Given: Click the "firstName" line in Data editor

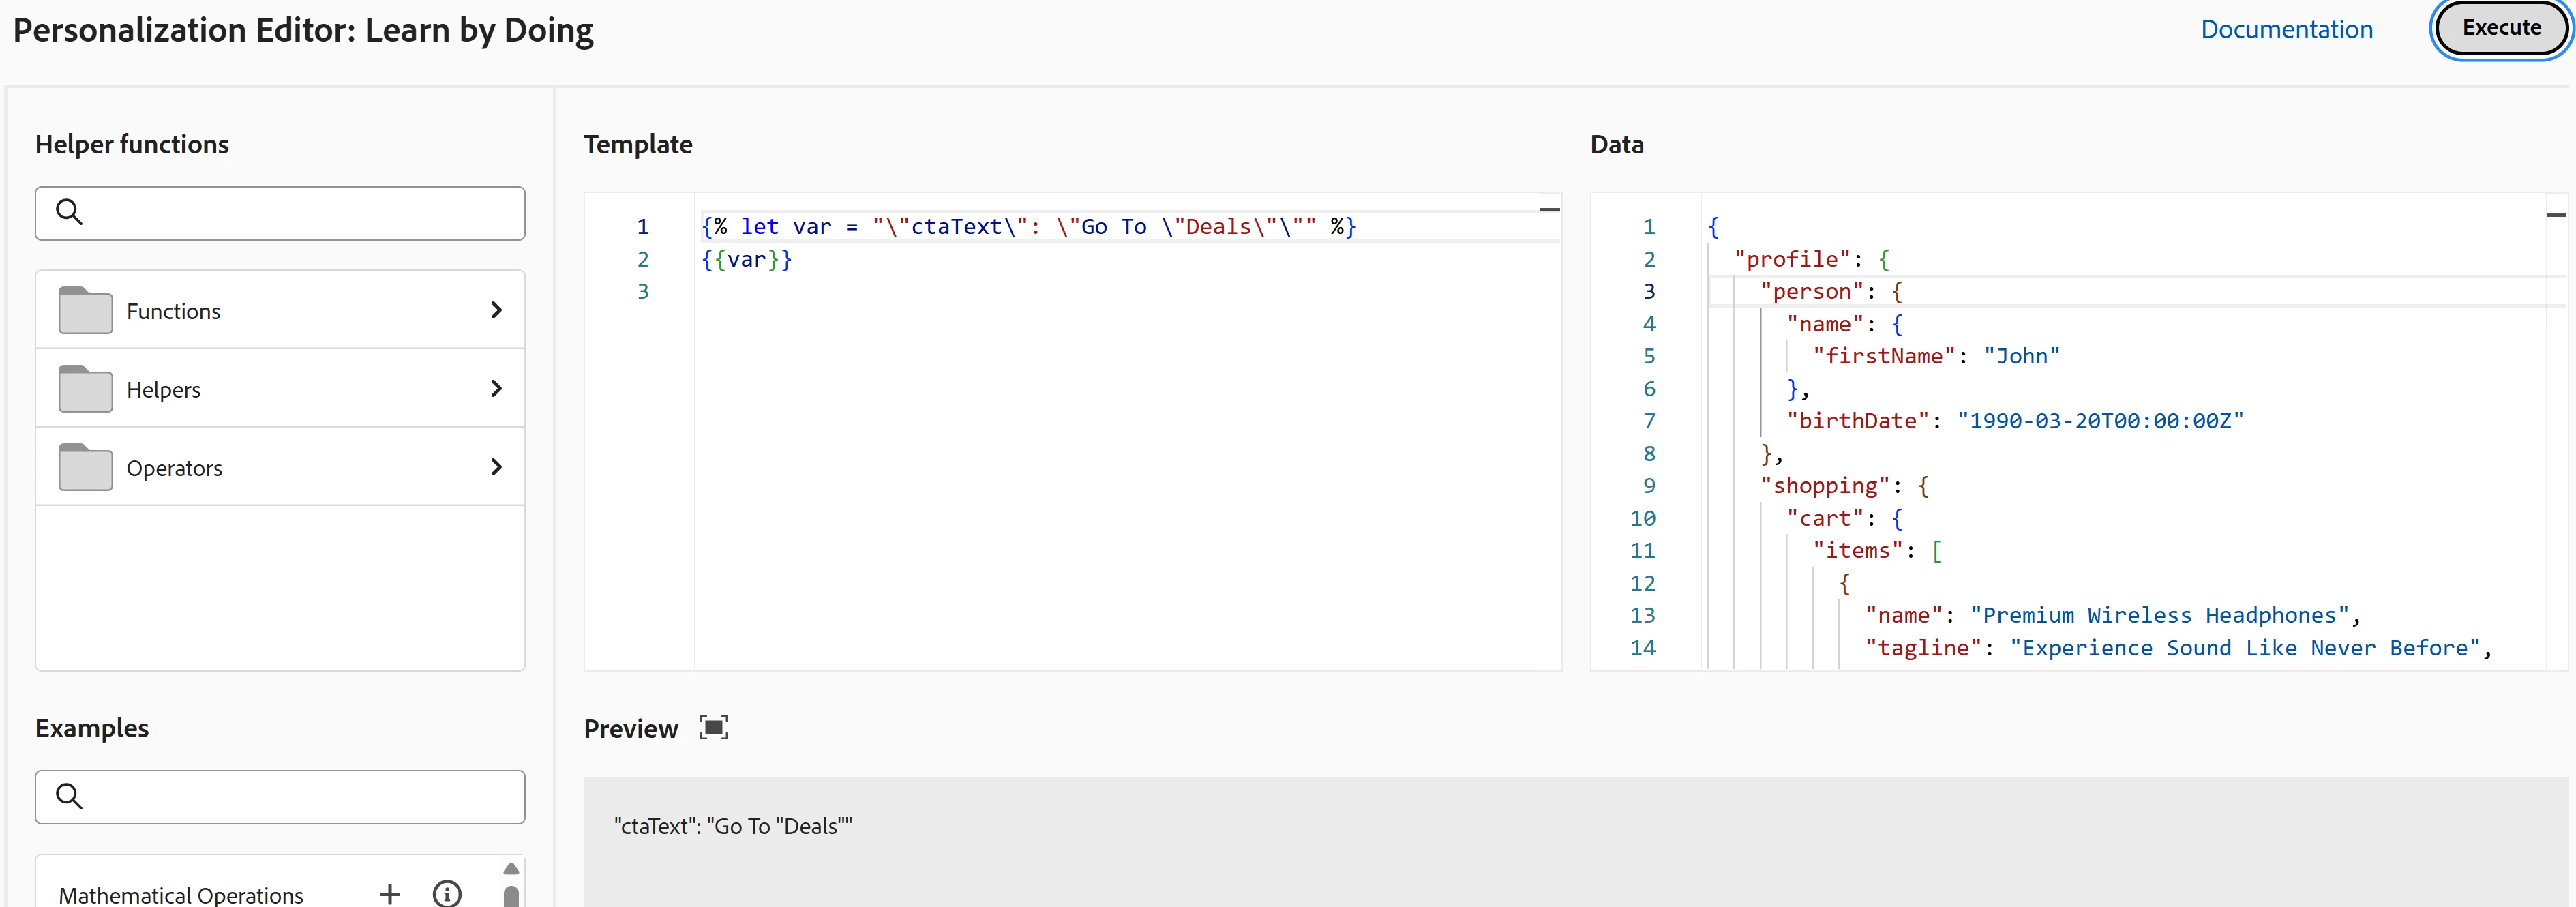Looking at the screenshot, I should [x=1935, y=356].
